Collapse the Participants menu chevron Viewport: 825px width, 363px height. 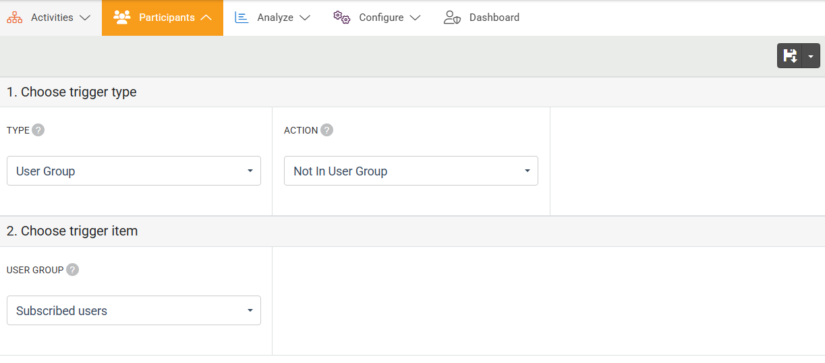coord(206,18)
